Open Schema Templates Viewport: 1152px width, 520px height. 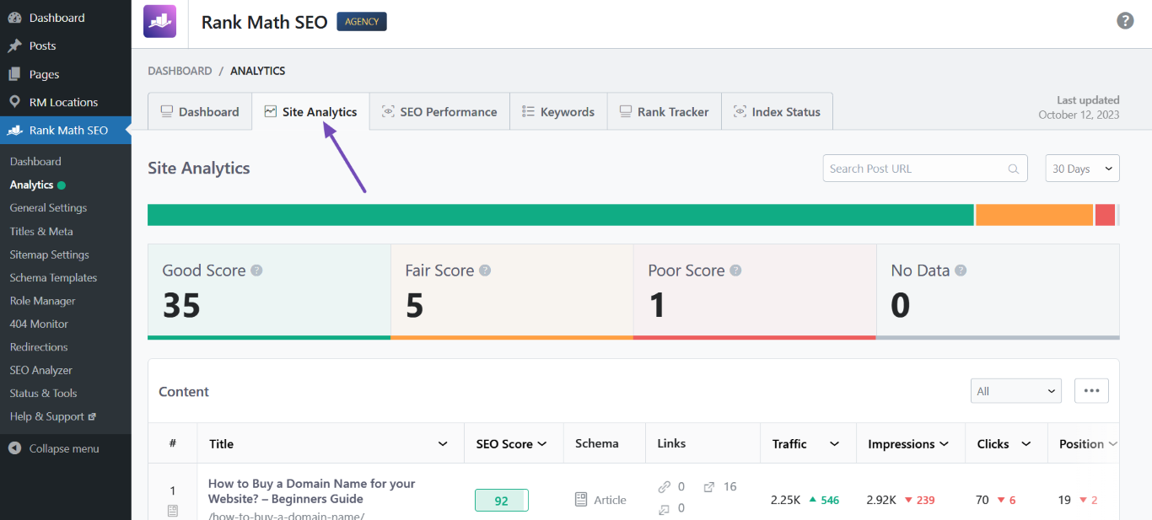tap(53, 277)
